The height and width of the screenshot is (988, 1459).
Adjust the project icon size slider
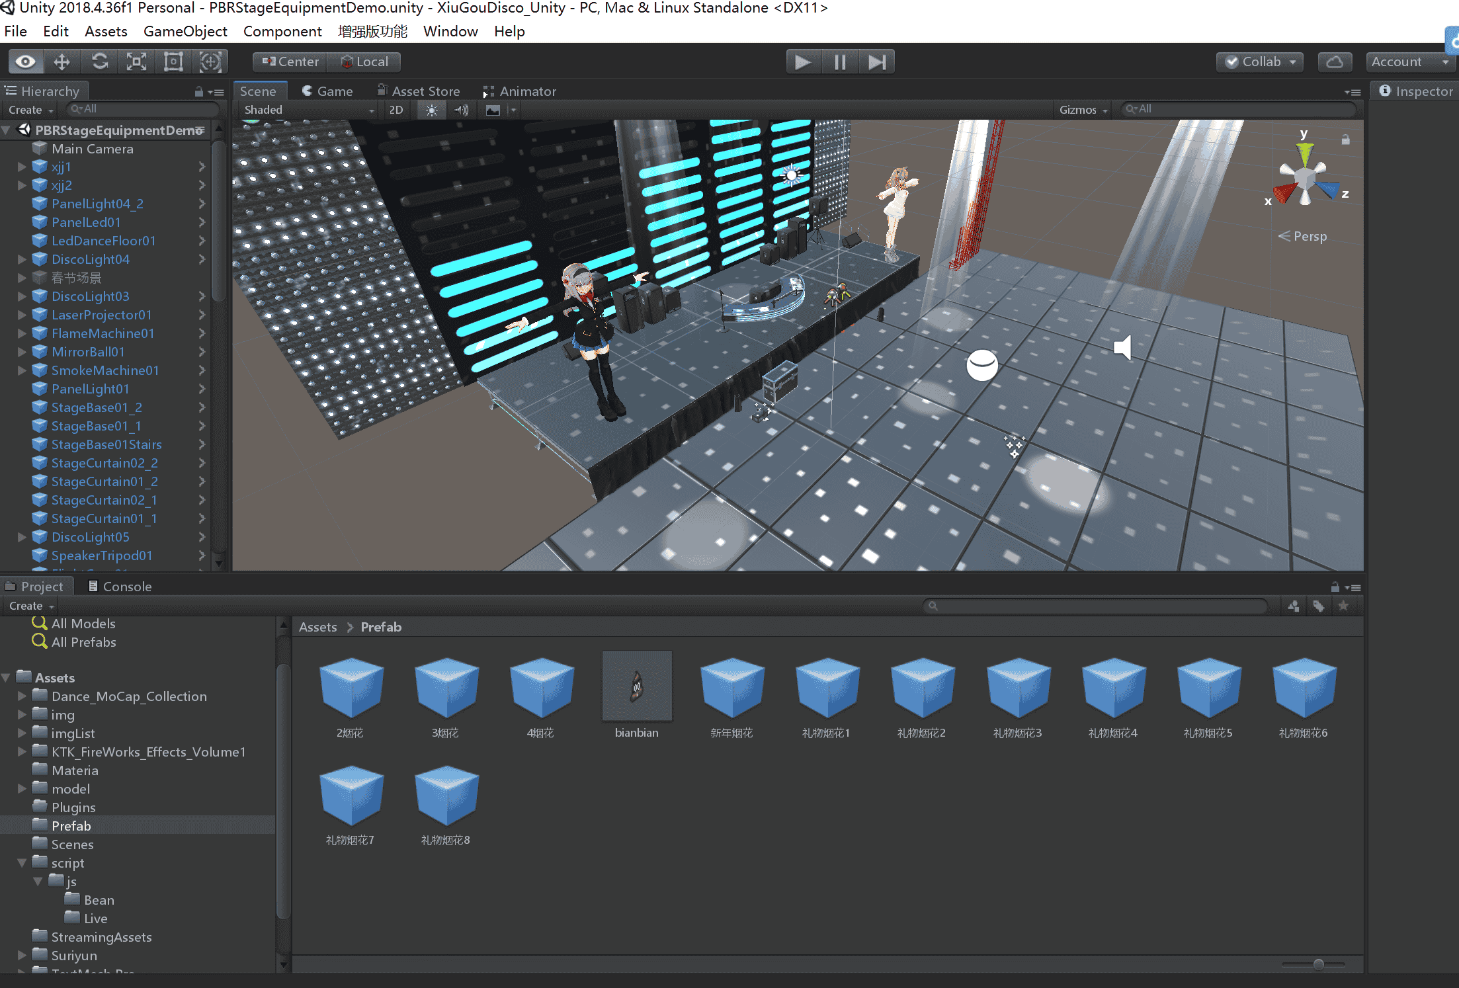1317,964
